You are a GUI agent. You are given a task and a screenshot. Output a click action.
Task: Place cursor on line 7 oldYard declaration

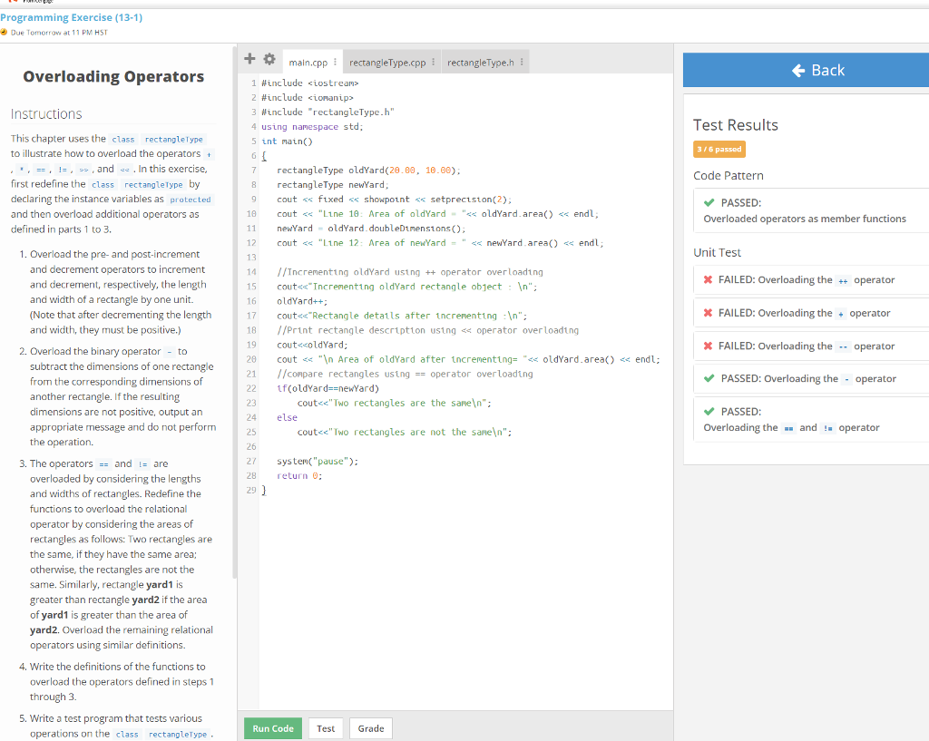click(x=368, y=170)
